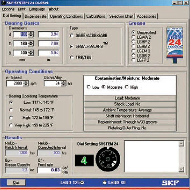190x190 pixels.
Task: Select the LAGD 60 model option
Action: 114,182
